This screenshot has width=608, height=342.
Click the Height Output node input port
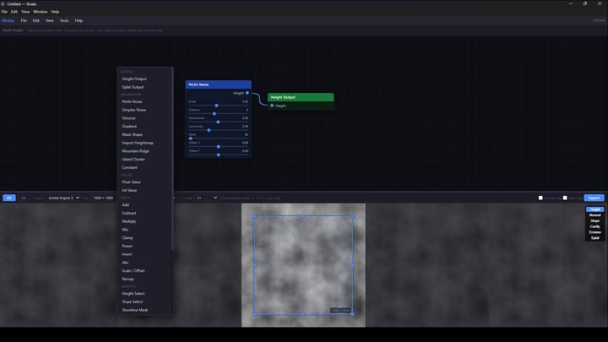pyautogui.click(x=272, y=106)
